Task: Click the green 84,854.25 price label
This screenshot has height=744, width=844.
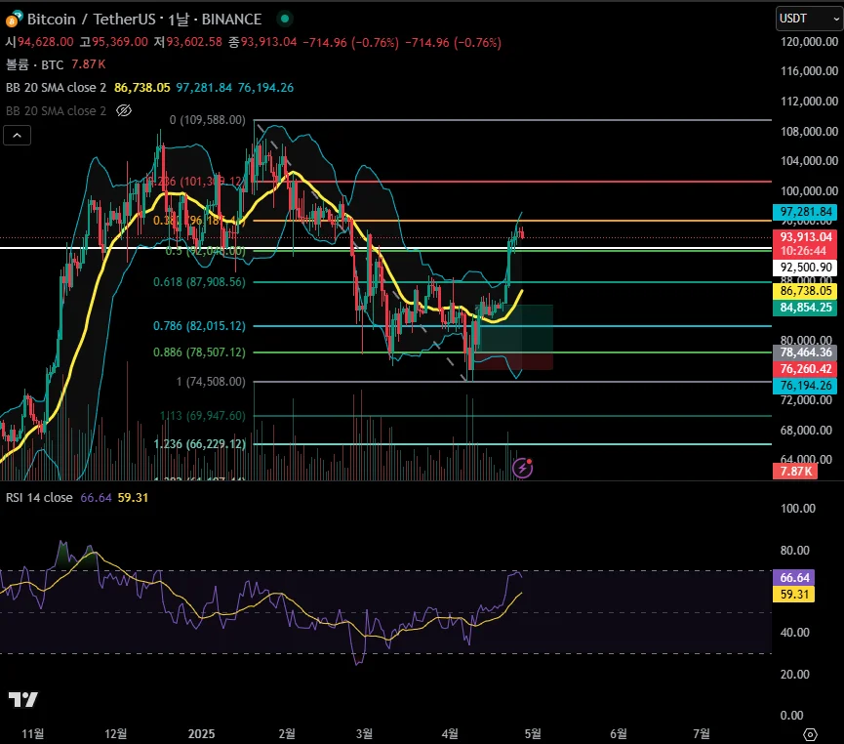Action: [x=805, y=308]
